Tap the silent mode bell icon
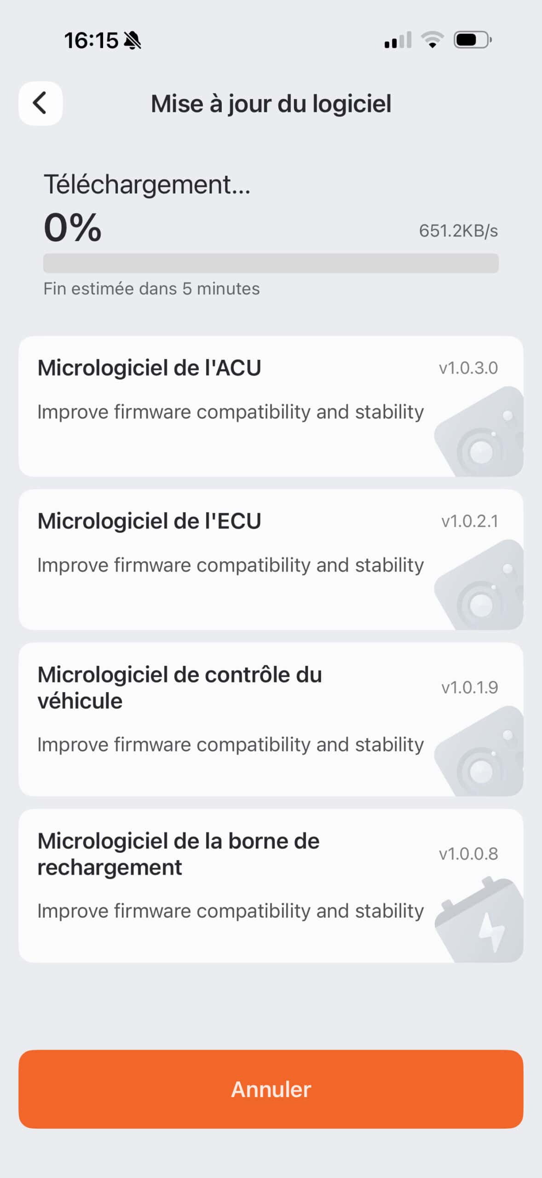 [133, 40]
